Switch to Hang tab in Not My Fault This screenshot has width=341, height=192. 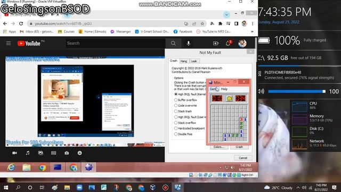pos(184,61)
